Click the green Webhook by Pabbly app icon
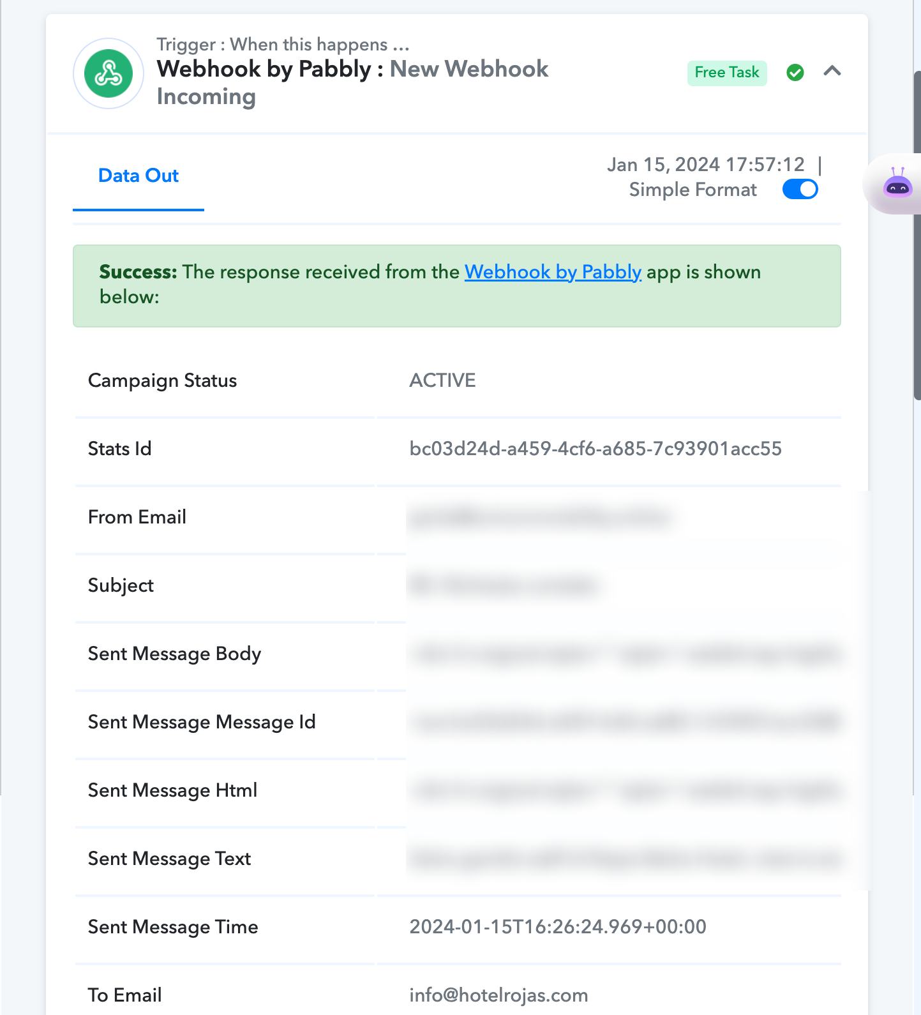Viewport: 921px width, 1015px height. (109, 73)
